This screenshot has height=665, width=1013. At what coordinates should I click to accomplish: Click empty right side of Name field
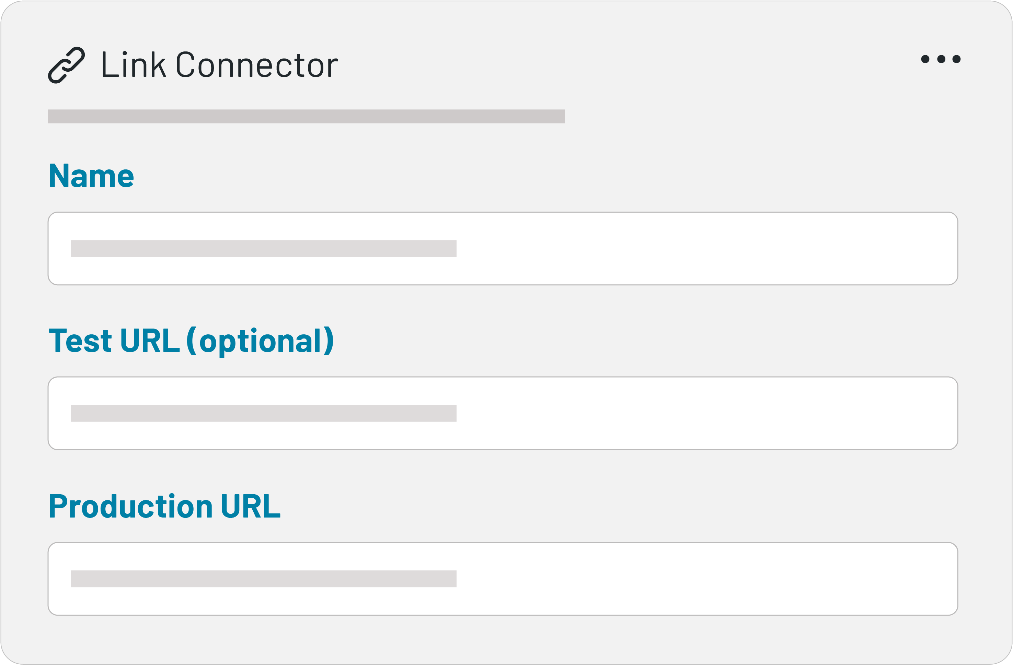[724, 249]
